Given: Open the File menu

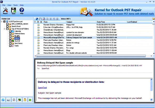Looking at the screenshot, I should [4, 5].
